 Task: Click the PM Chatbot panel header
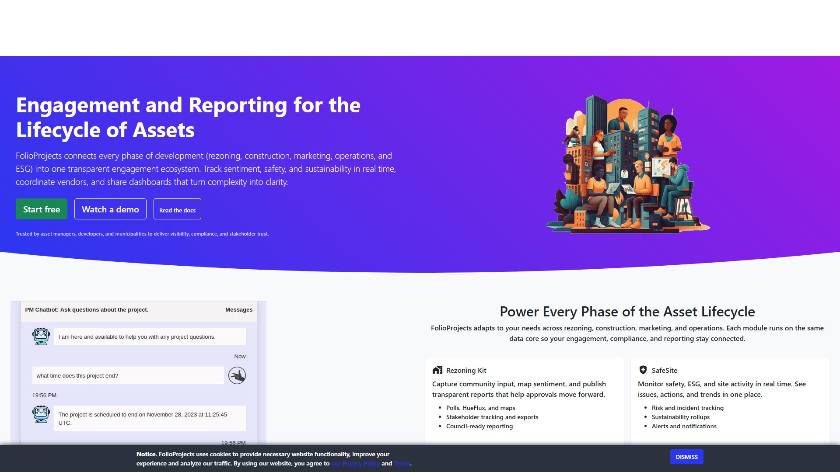pyautogui.click(x=86, y=309)
